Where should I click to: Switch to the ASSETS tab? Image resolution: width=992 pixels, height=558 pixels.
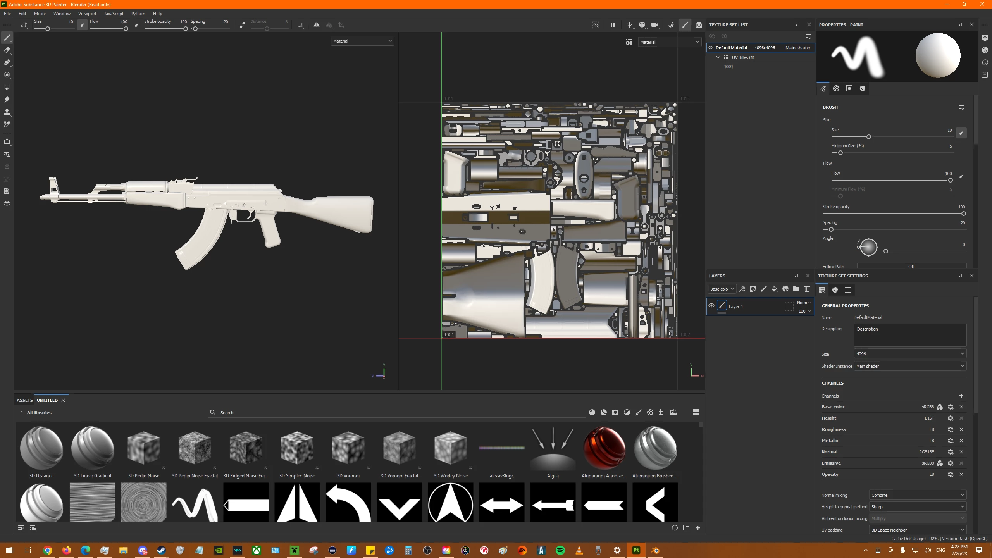[x=24, y=400]
